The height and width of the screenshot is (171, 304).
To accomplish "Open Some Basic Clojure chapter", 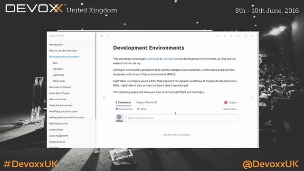I will [59, 93].
